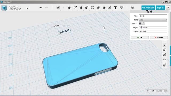Screen dimensions: 171x96
Task: Click the Go Premium button
Action: click(148, 8)
